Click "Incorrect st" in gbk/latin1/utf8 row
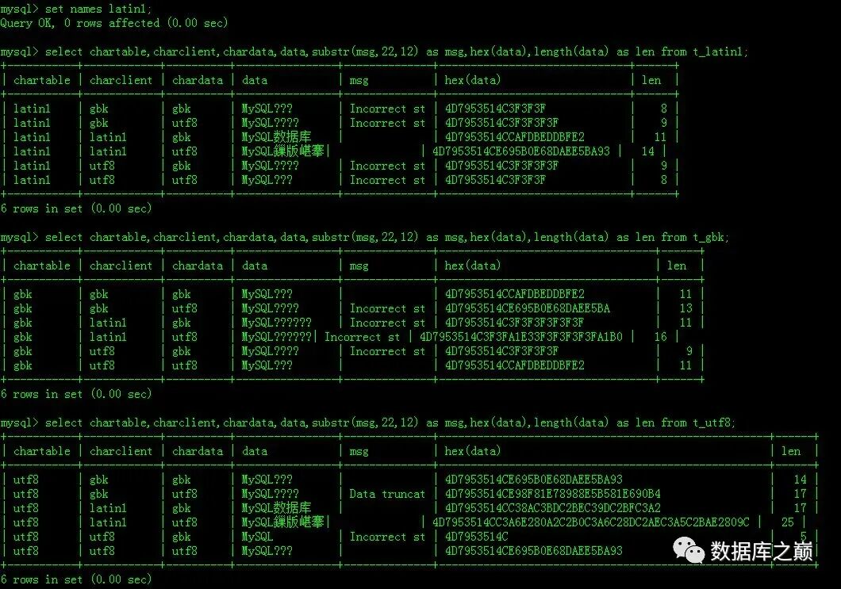 pos(362,337)
